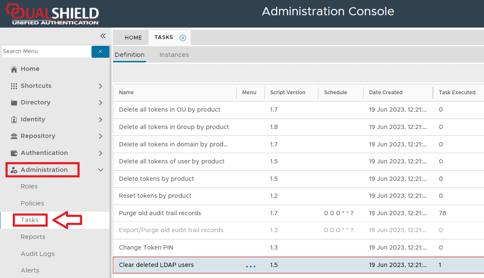This screenshot has width=484, height=278.
Task: Click the Directory folder icon
Action: (14, 103)
